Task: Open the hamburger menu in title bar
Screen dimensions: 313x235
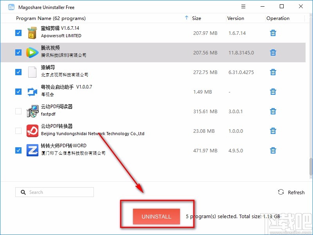Action: click(x=243, y=6)
